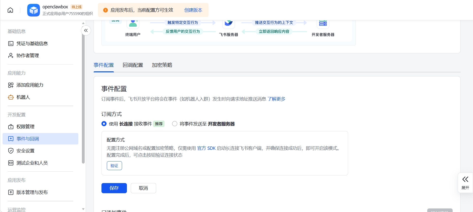Screen dimensions: 473x212
Task: Click the 推荐 badge label
Action: [159, 124]
